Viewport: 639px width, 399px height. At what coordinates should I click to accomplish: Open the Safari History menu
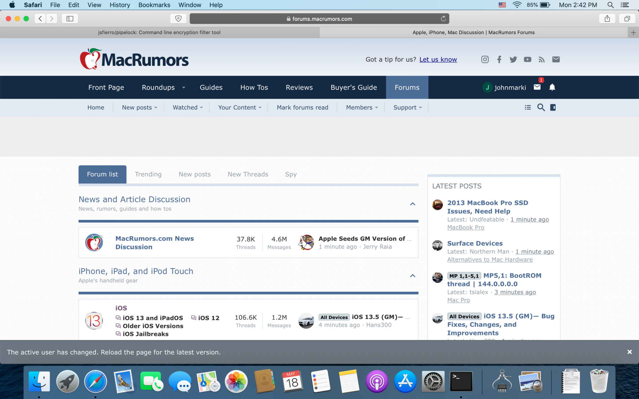click(120, 5)
